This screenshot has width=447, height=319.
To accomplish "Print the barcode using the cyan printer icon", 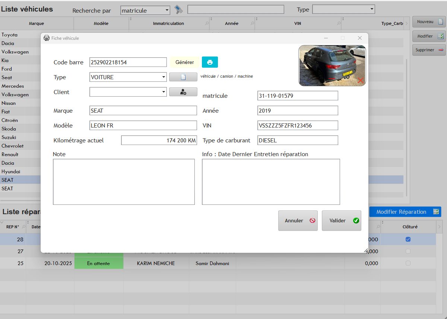I will pos(210,62).
